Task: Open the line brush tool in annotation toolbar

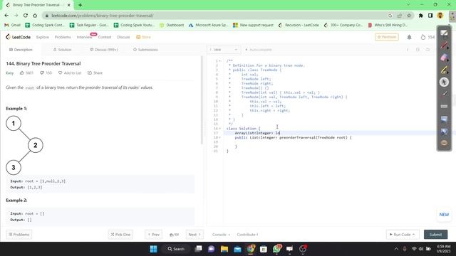Action: point(444,94)
